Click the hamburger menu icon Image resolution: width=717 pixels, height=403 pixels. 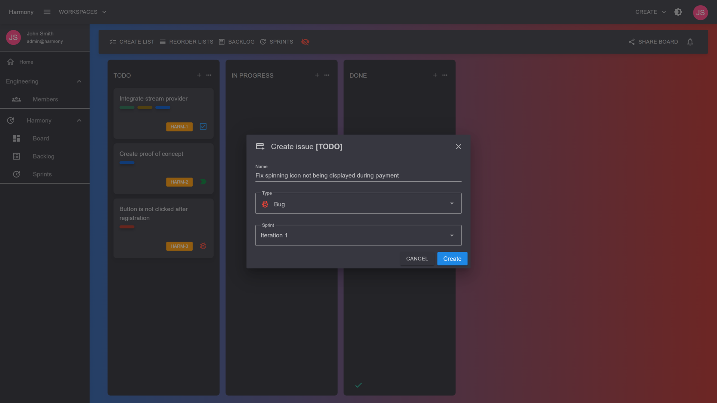[47, 12]
